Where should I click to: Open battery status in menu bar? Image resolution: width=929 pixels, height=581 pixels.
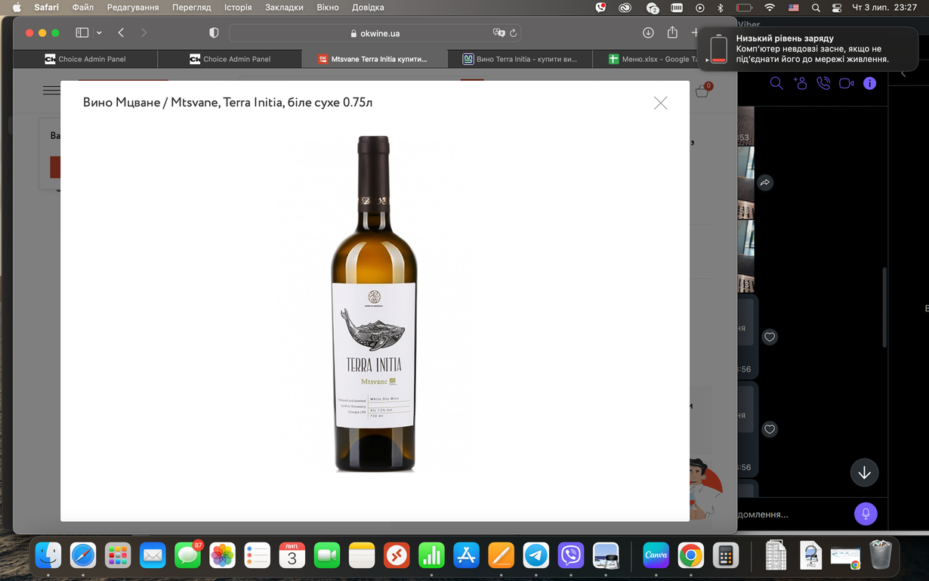744,8
